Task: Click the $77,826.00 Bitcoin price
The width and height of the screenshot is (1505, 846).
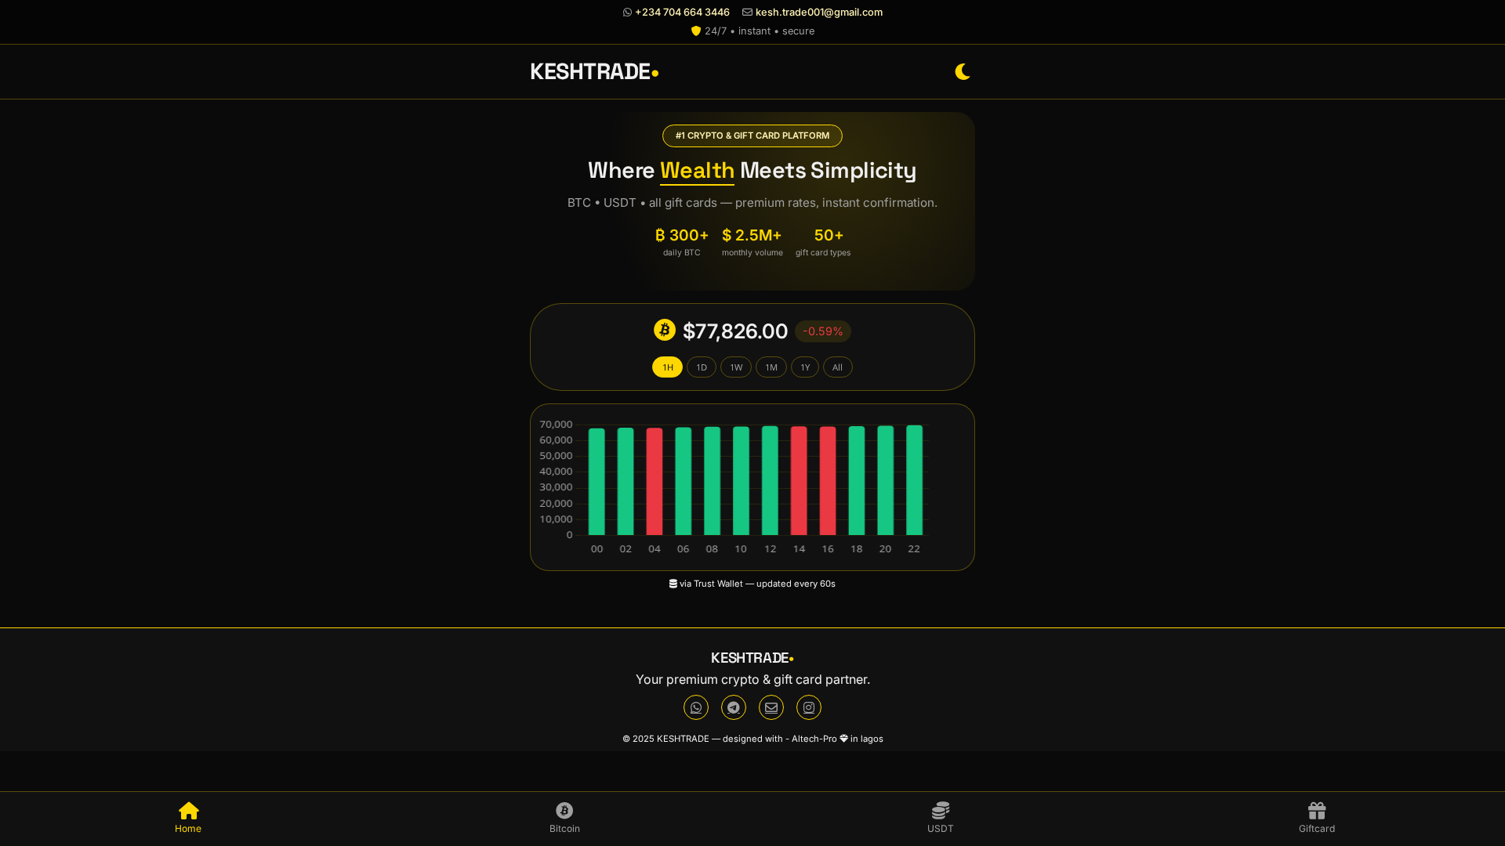Action: click(735, 331)
